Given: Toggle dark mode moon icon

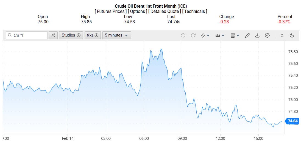Looking at the screenshot, I should point(292,35).
